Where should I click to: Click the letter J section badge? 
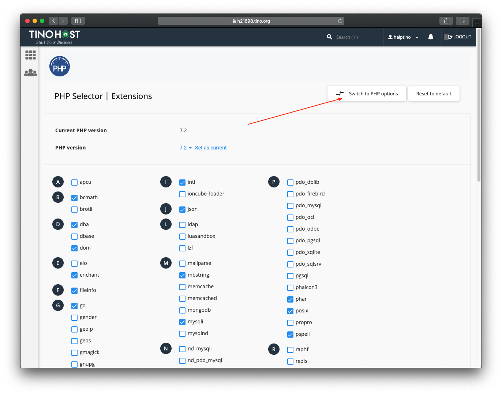(x=166, y=209)
